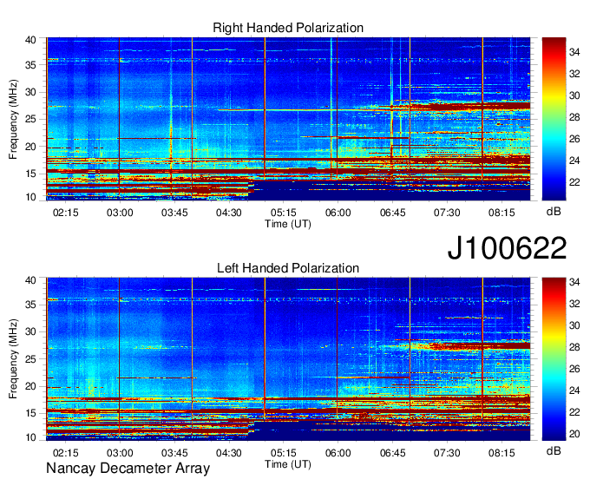Click the right-handed polarization spectrogram image
The image size is (590, 479).
pyautogui.click(x=288, y=119)
